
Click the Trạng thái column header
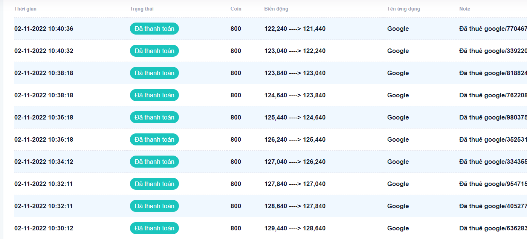(x=142, y=9)
